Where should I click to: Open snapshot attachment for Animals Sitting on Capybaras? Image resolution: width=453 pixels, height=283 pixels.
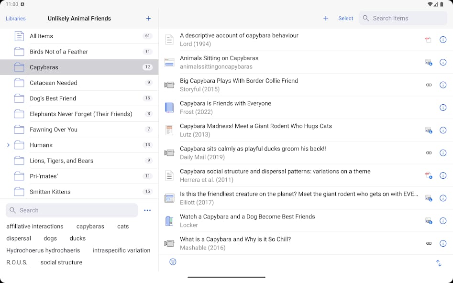coord(429,63)
